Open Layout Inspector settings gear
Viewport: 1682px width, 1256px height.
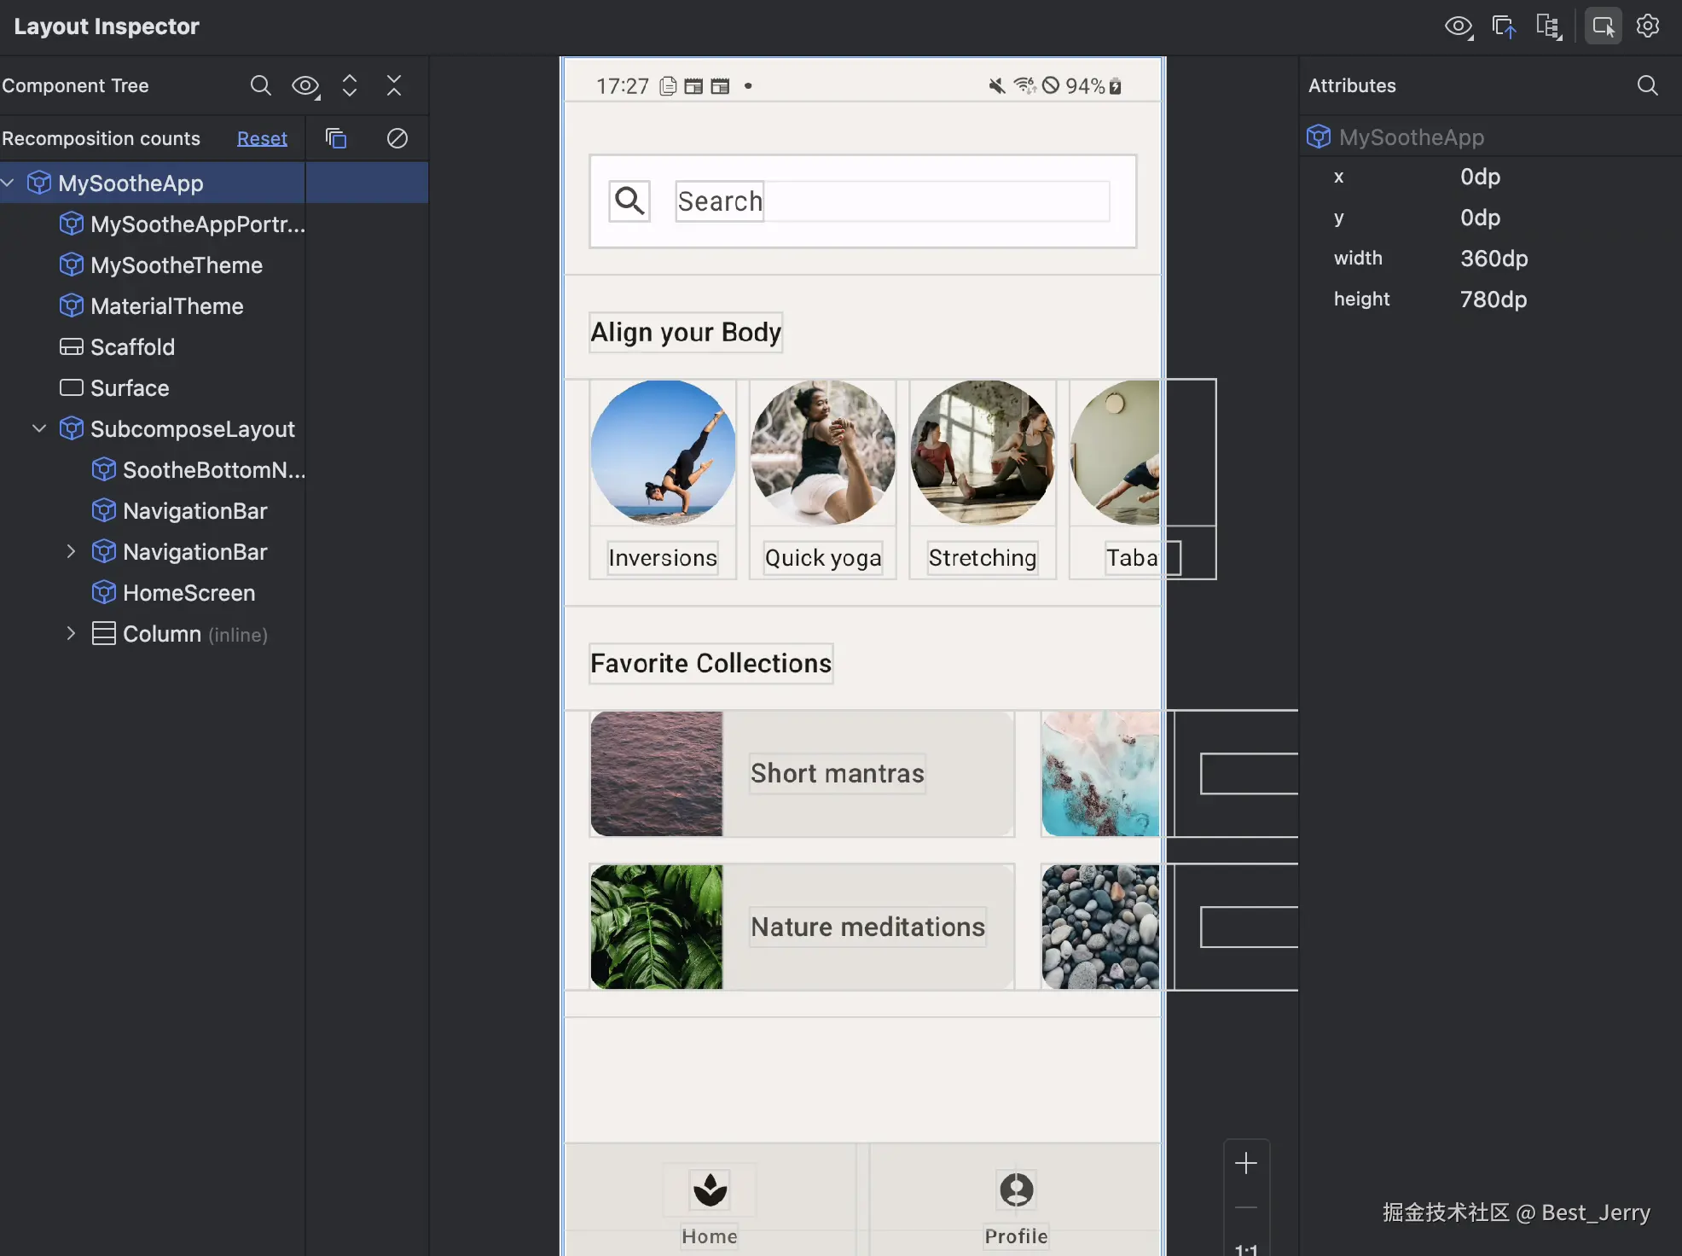1648,26
